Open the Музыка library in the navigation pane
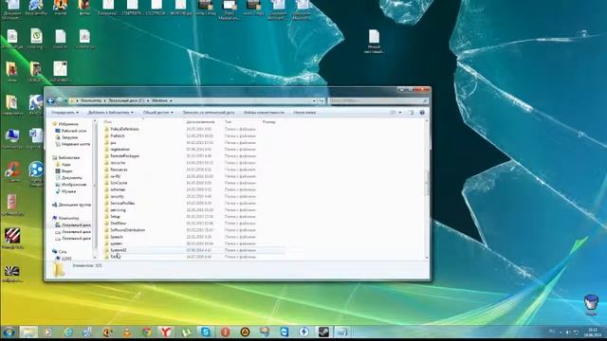The height and width of the screenshot is (341, 607). (x=68, y=191)
